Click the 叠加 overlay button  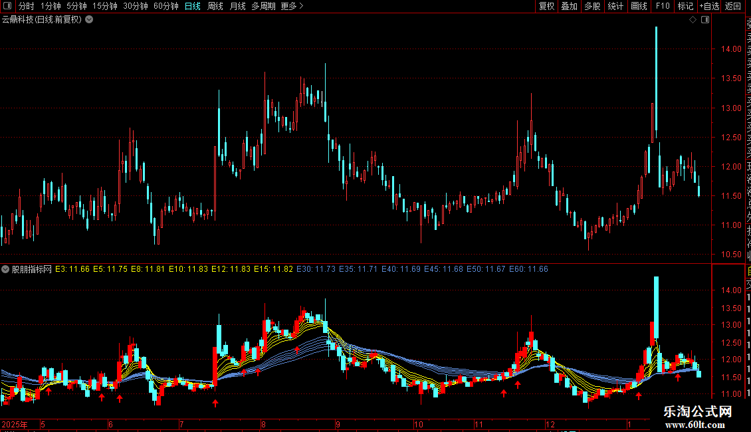tap(570, 6)
